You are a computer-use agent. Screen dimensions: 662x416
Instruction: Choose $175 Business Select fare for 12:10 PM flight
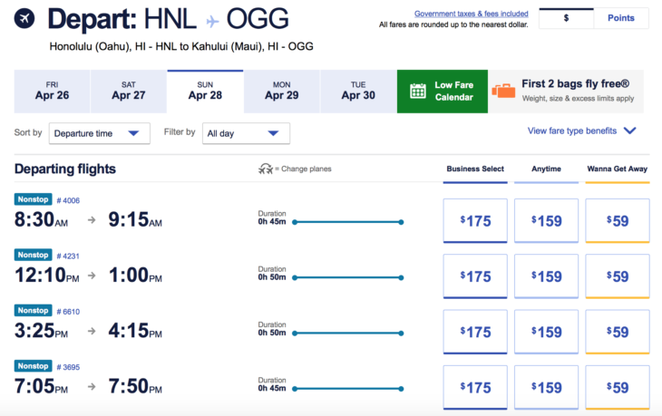[x=475, y=276]
